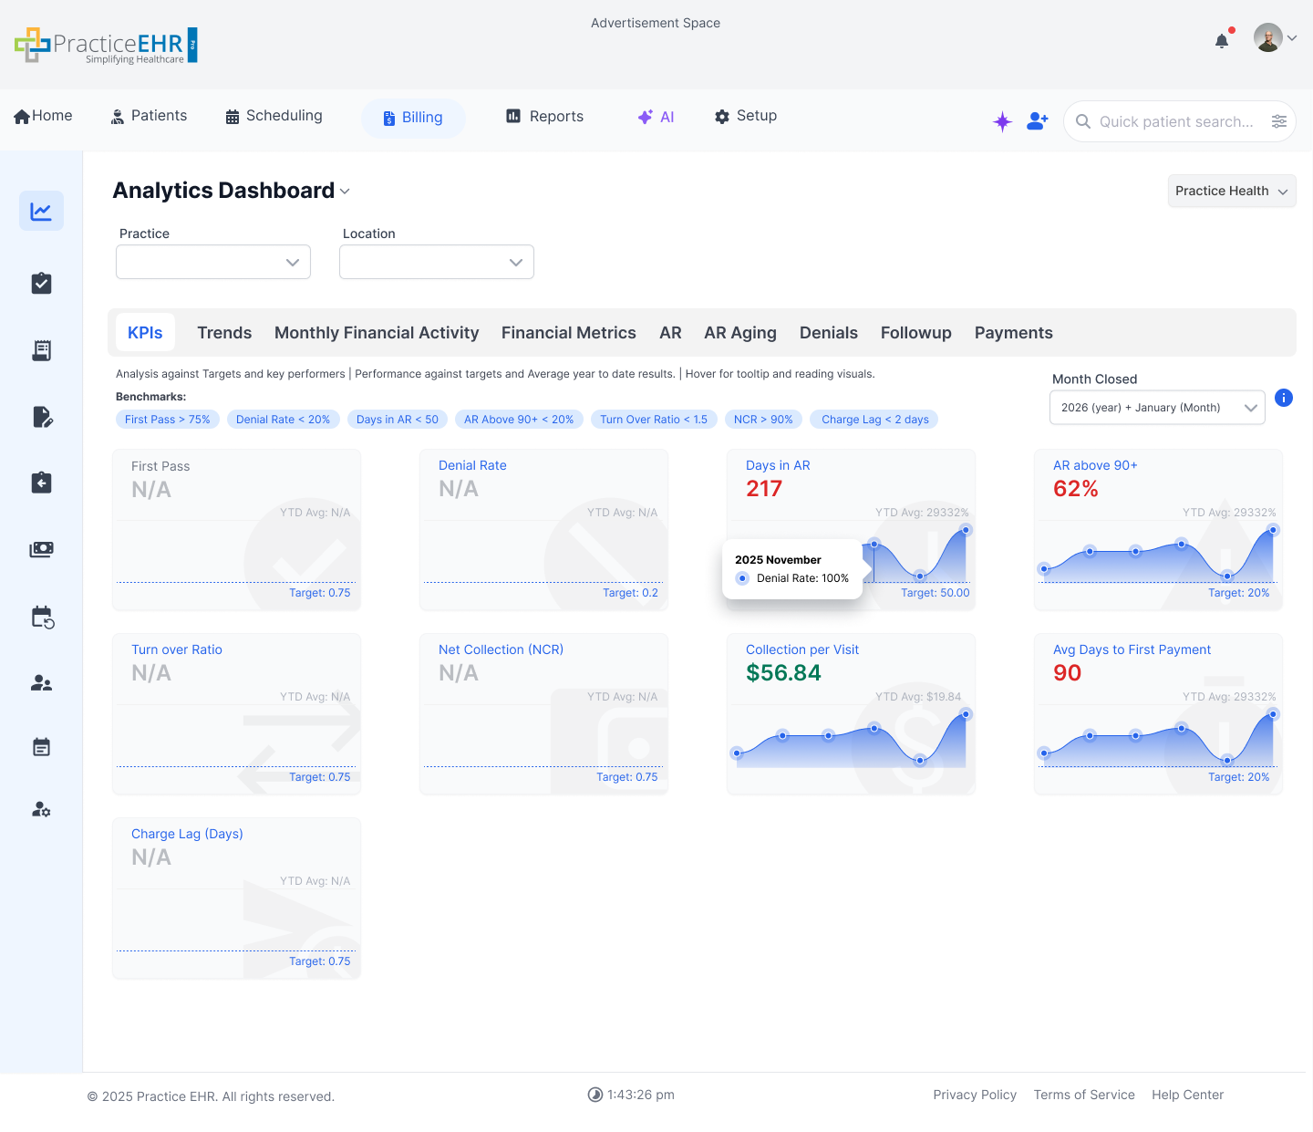
Task: Click the Help Center link
Action: pos(1187,1095)
